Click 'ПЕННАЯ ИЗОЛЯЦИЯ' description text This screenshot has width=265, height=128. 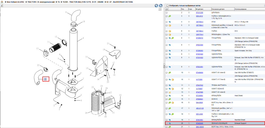[x=219, y=123]
